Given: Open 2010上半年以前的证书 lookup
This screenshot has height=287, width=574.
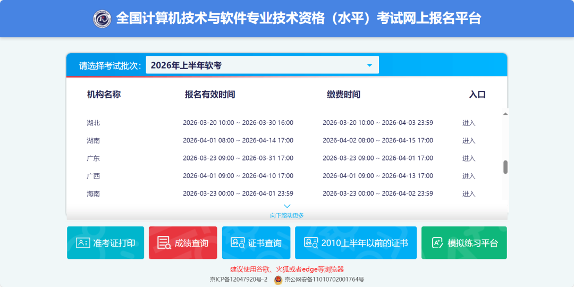Looking at the screenshot, I should 356,243.
